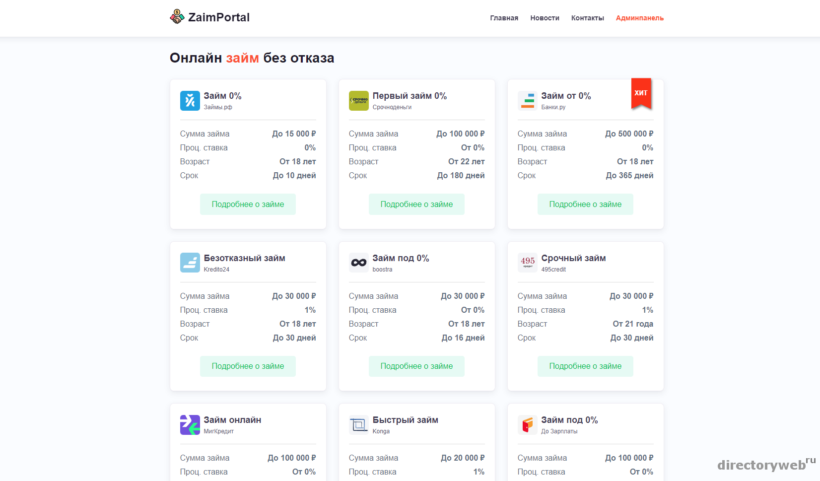Click the До Зарплаты logo icon
The height and width of the screenshot is (481, 820).
[528, 425]
